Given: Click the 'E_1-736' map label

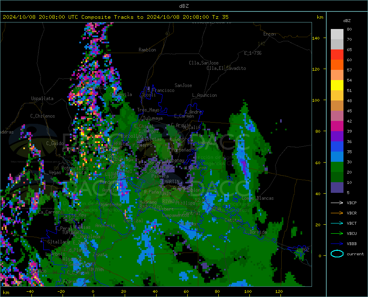Looking at the screenshot, I should (x=253, y=53).
